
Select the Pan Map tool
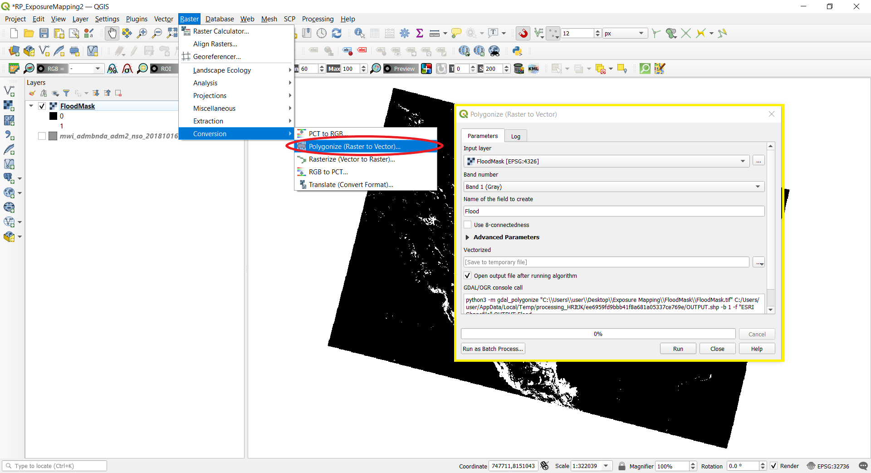[x=112, y=33]
